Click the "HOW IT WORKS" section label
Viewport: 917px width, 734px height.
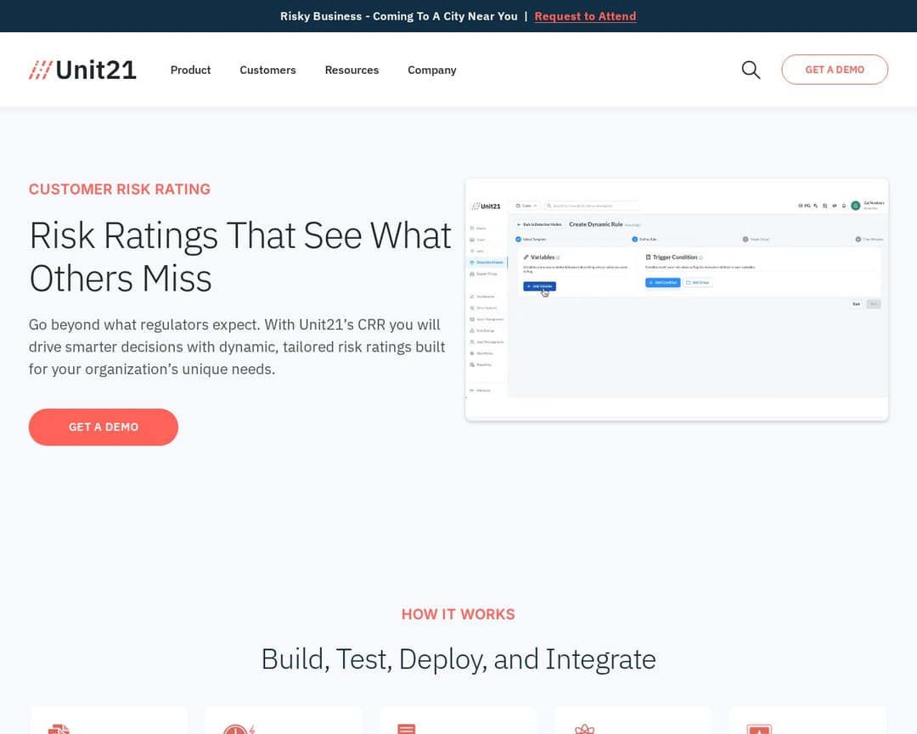pos(458,614)
